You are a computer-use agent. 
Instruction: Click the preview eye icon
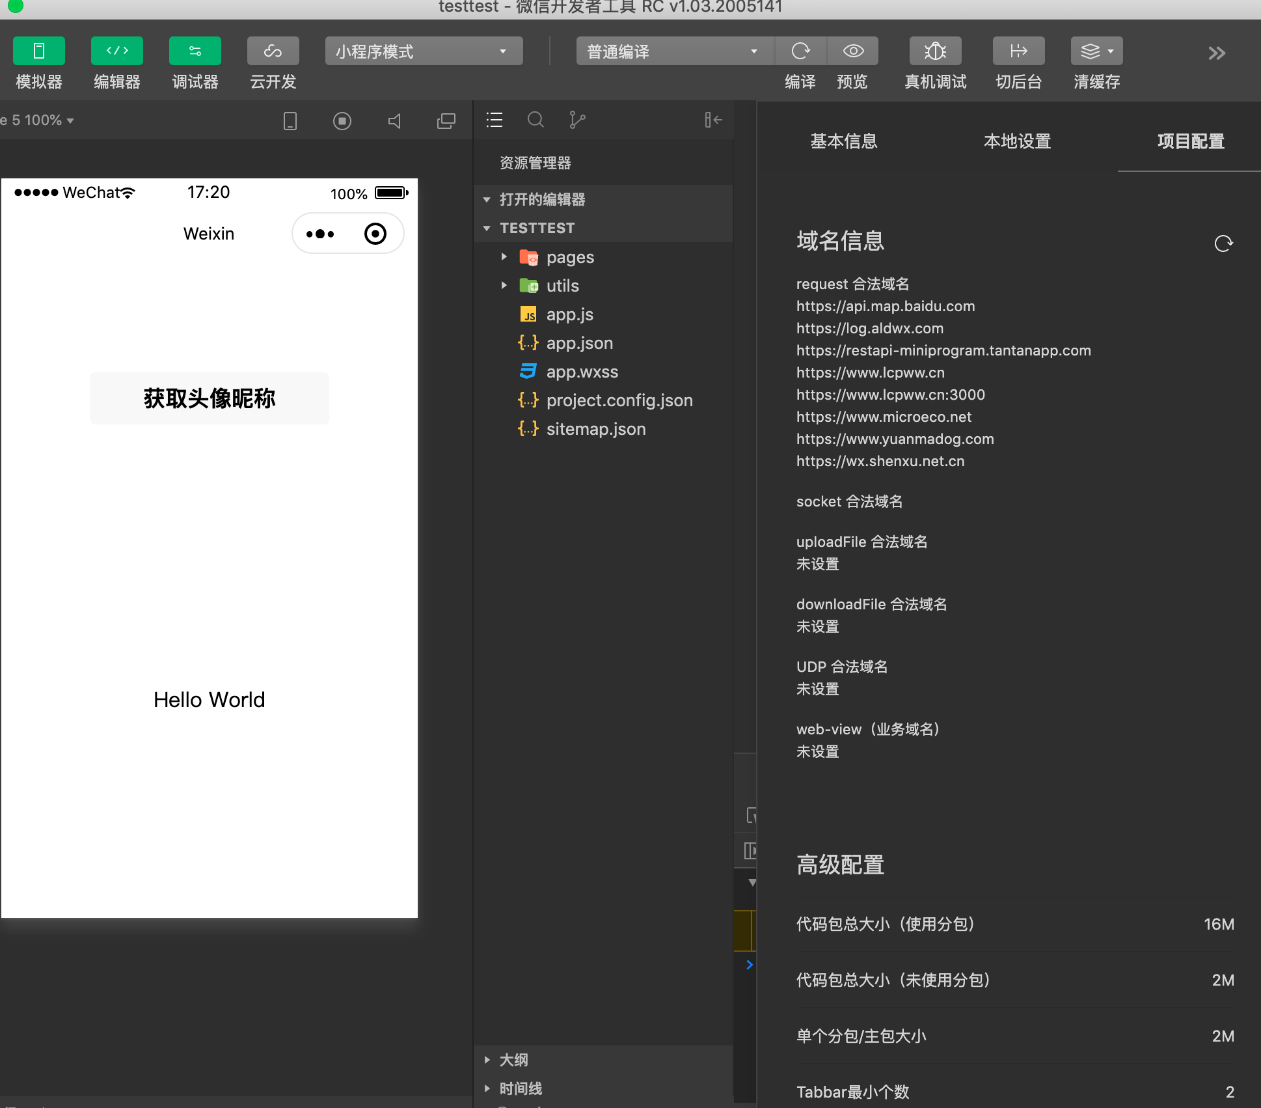853,51
